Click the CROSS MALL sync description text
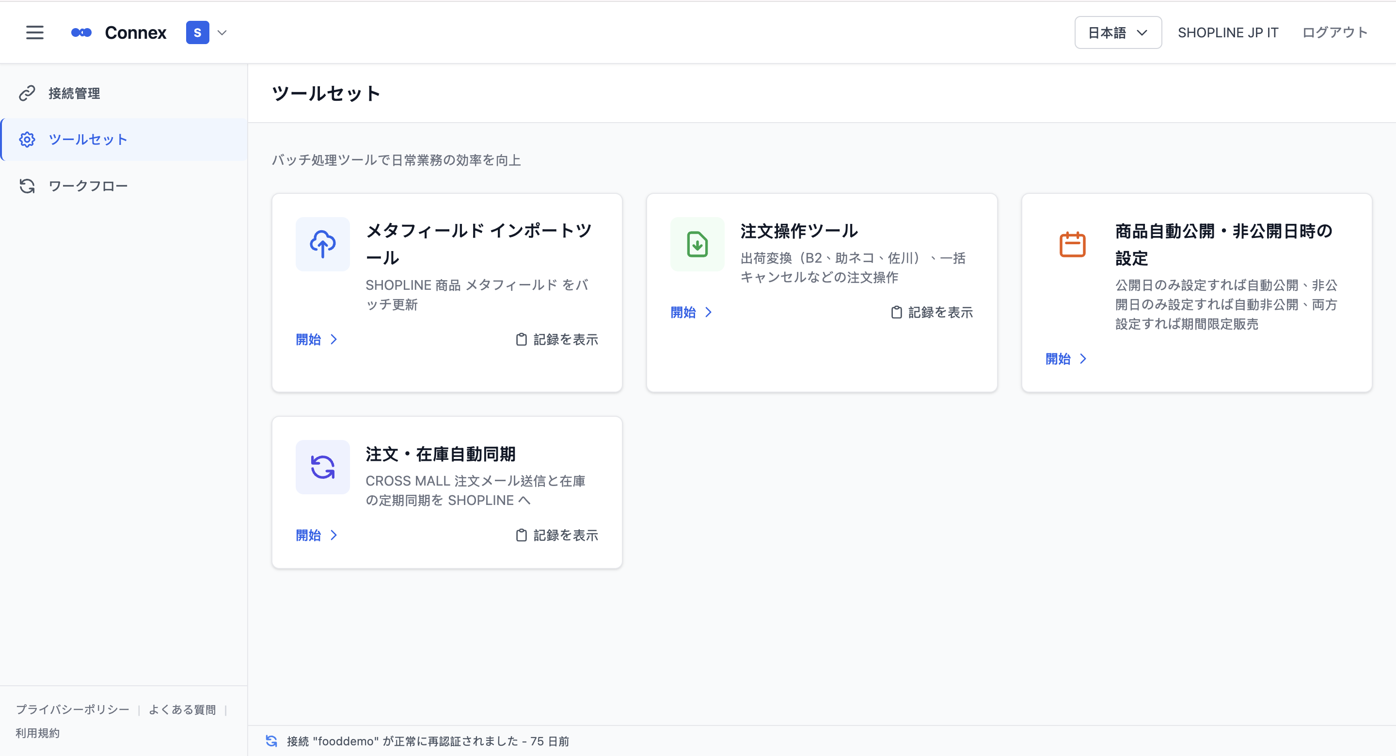Image resolution: width=1396 pixels, height=756 pixels. pyautogui.click(x=475, y=490)
